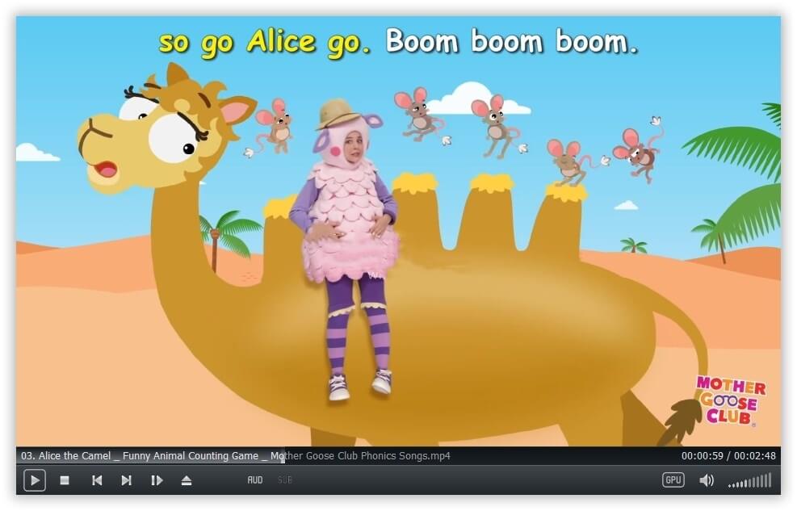Click the total duration 00:02:48
Image resolution: width=797 pixels, height=511 pixels.
click(x=755, y=456)
